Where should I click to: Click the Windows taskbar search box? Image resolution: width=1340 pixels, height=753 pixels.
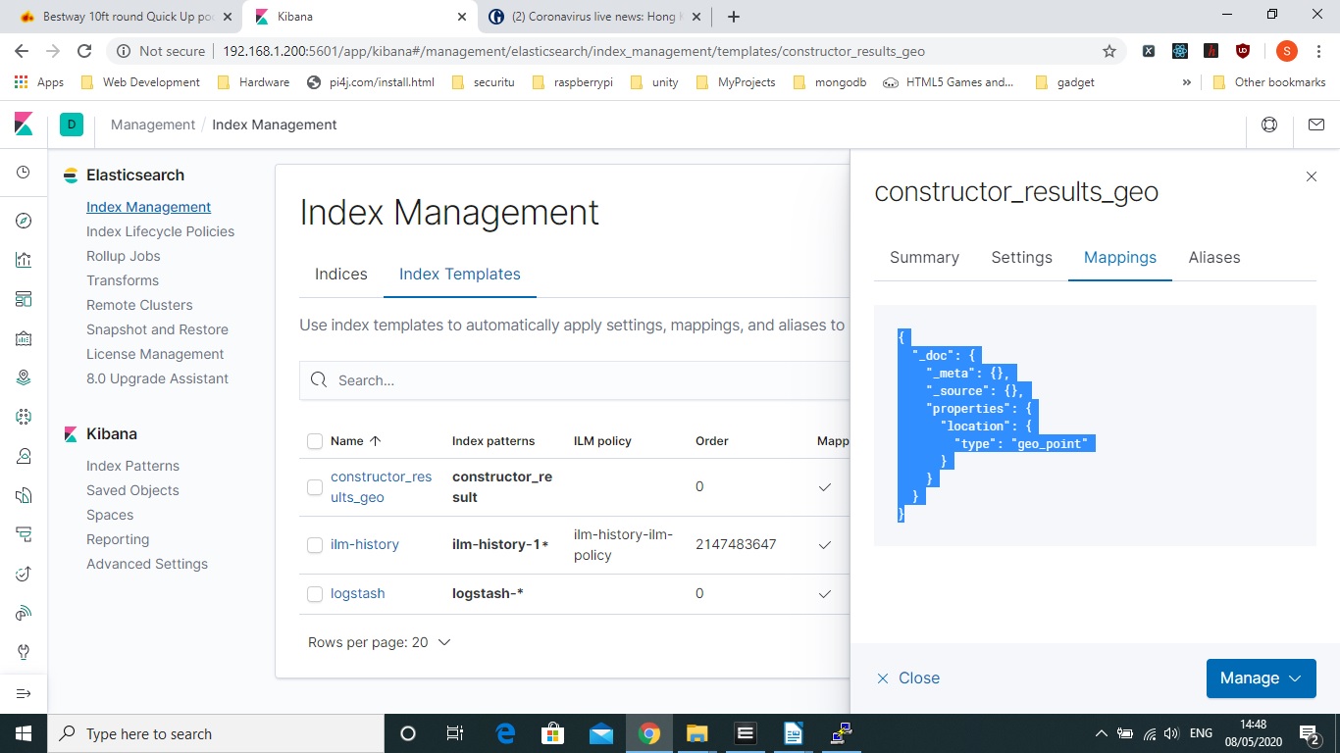pyautogui.click(x=216, y=733)
